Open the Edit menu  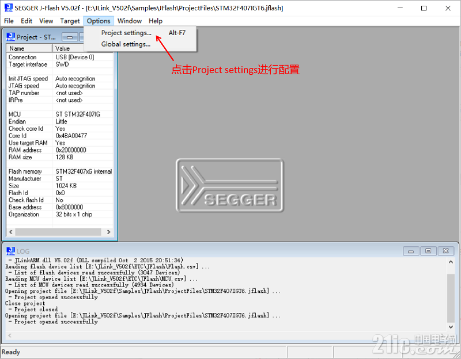coord(26,21)
